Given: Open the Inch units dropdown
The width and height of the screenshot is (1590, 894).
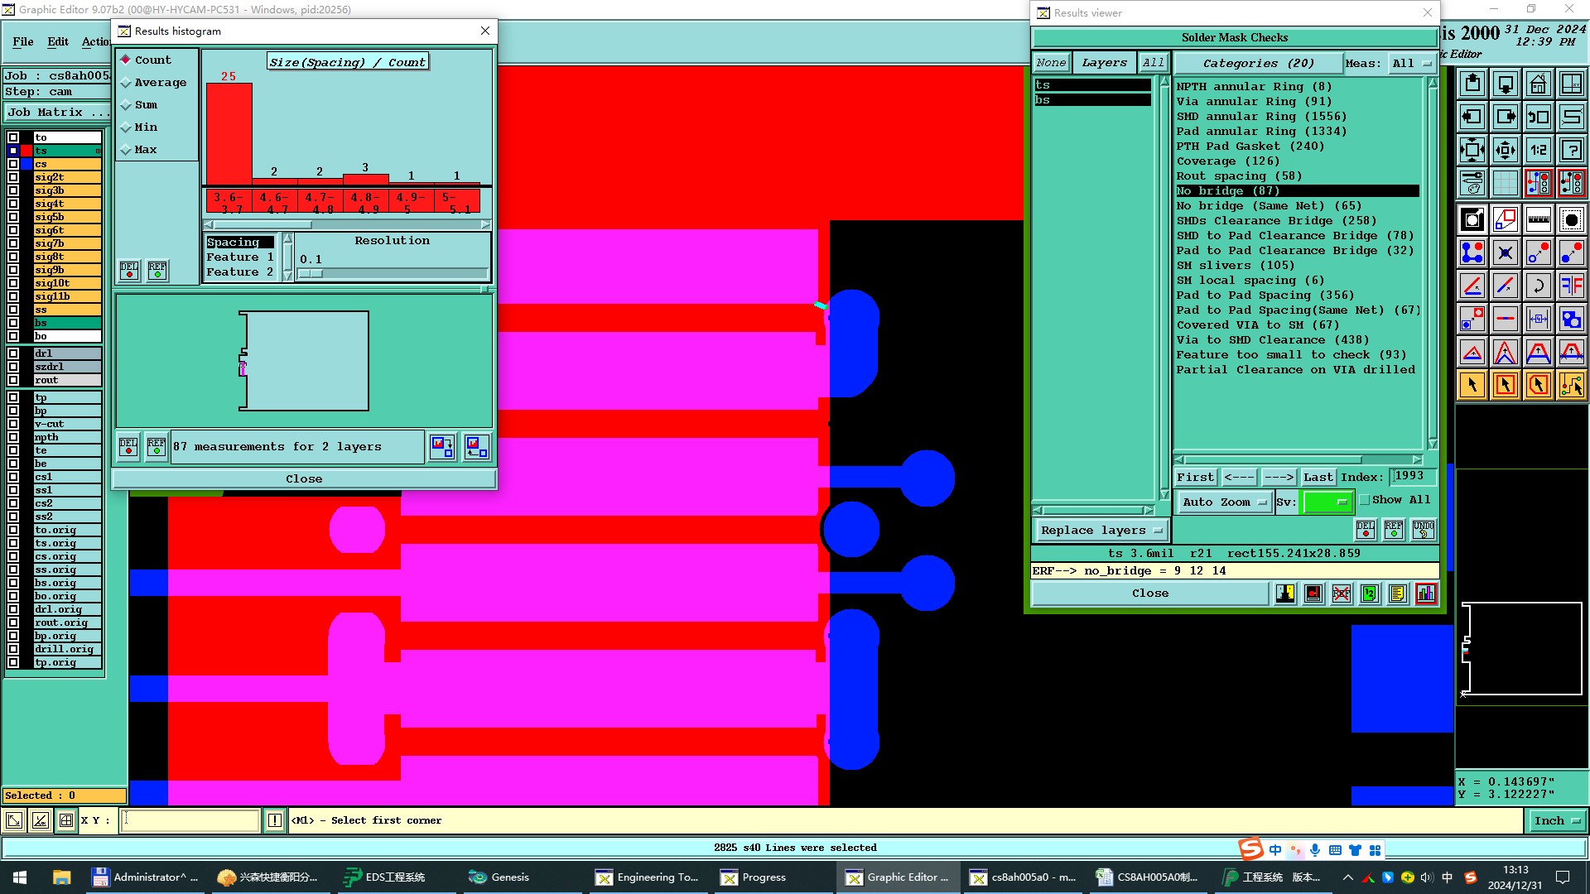Looking at the screenshot, I should (1556, 821).
